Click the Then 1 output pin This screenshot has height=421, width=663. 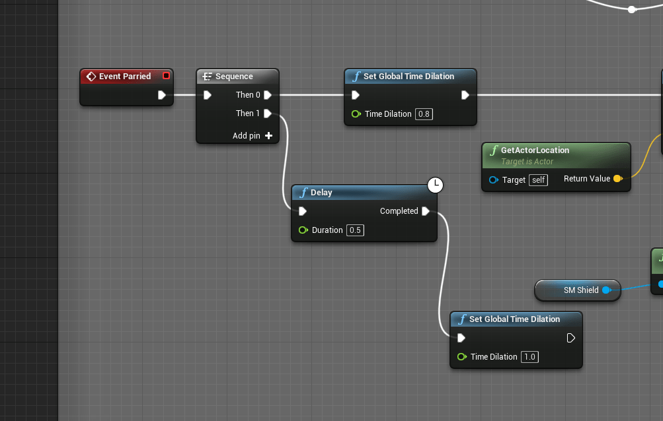coord(268,113)
